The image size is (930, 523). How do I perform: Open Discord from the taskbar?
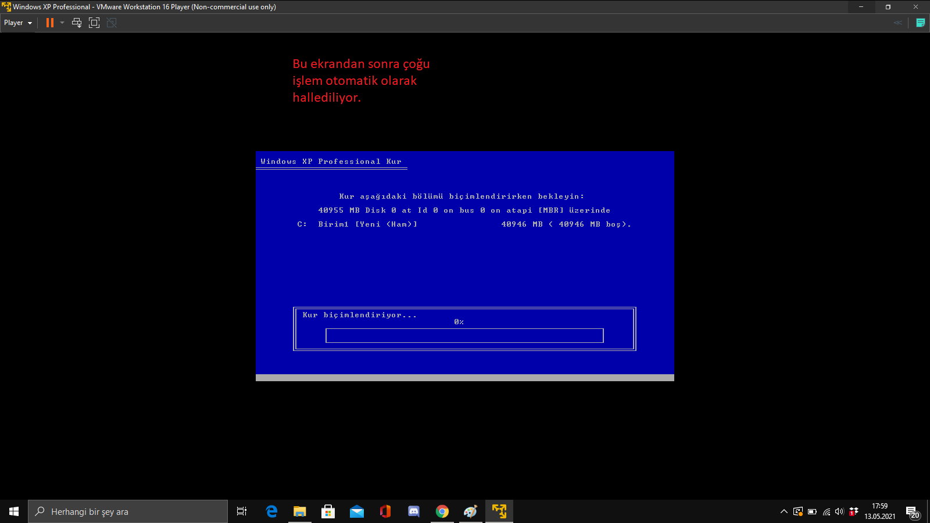tap(414, 511)
